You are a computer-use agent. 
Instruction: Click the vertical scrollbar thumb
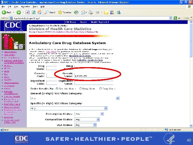[191, 41]
